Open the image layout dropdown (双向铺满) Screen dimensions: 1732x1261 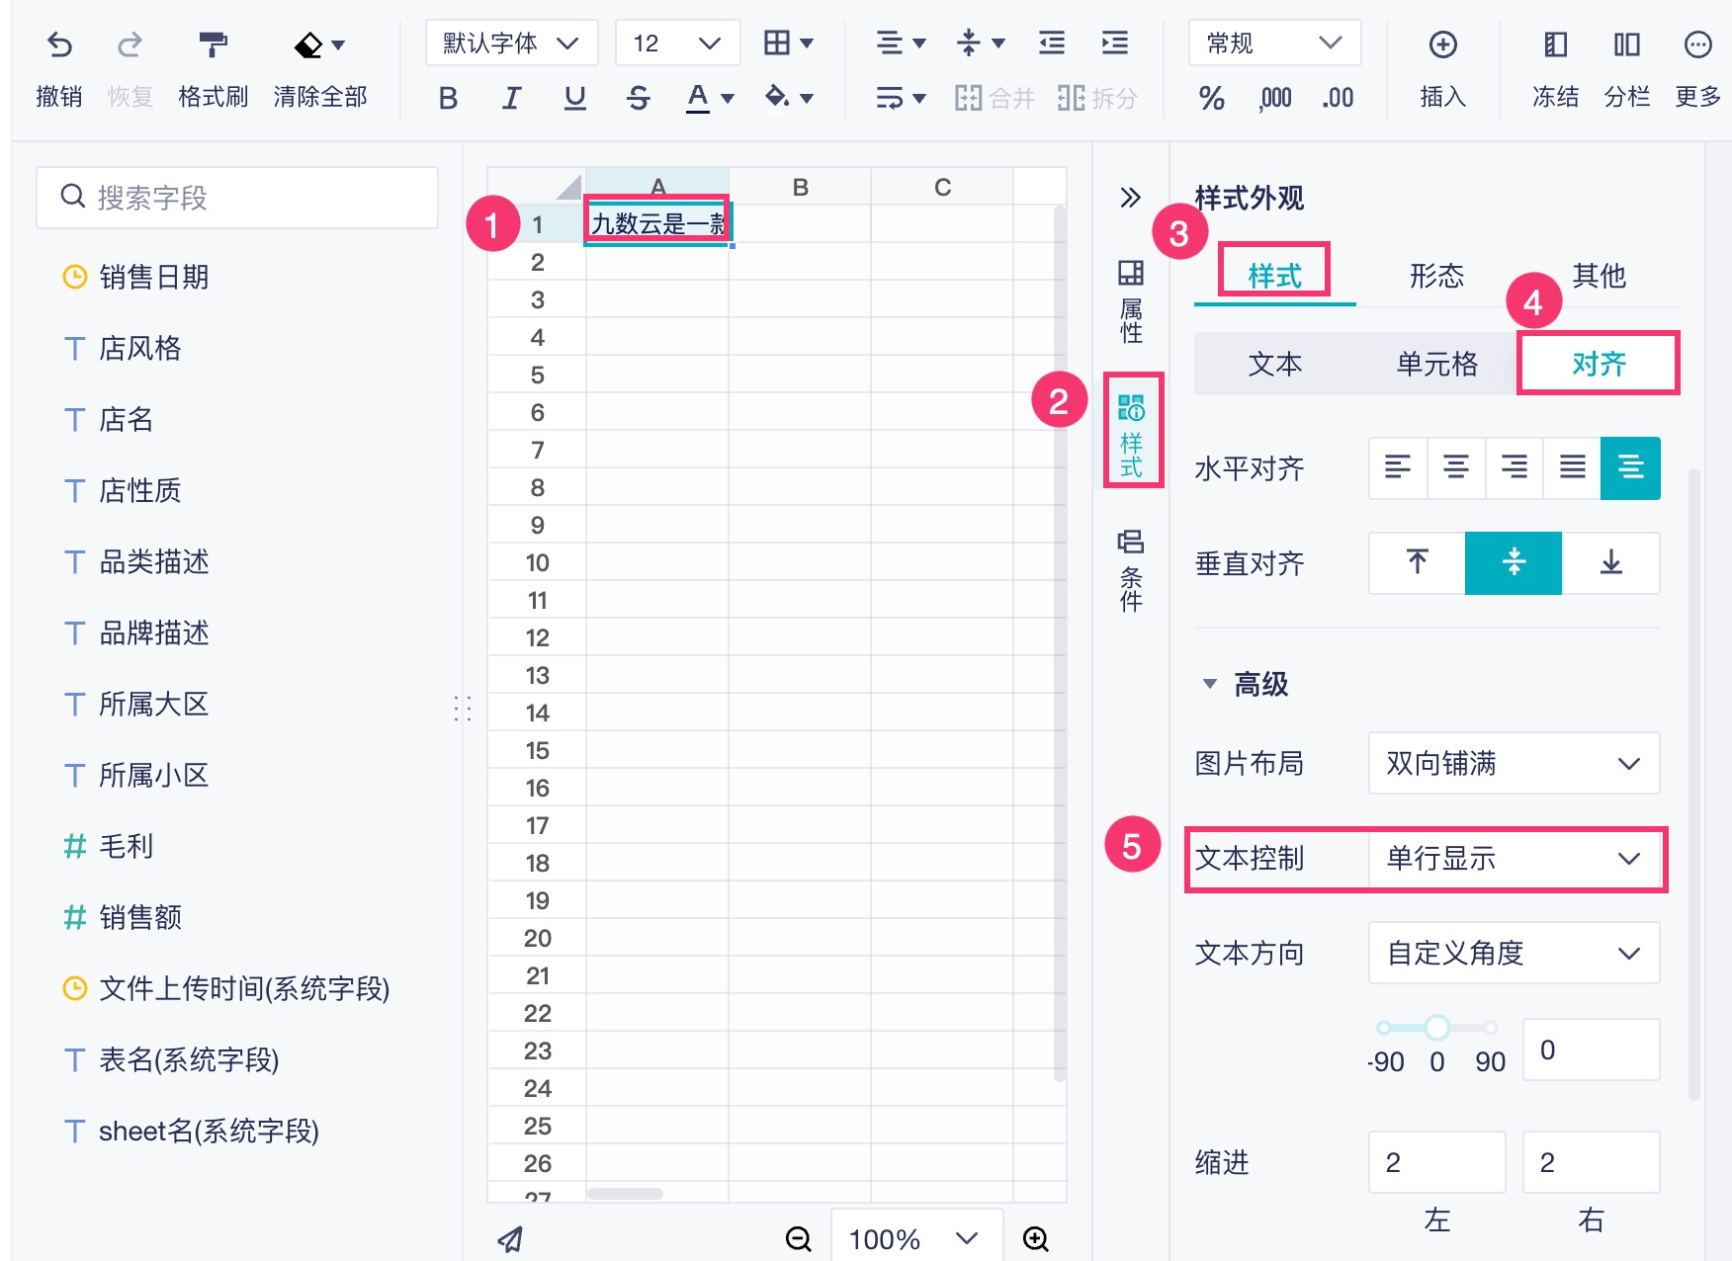tap(1514, 763)
